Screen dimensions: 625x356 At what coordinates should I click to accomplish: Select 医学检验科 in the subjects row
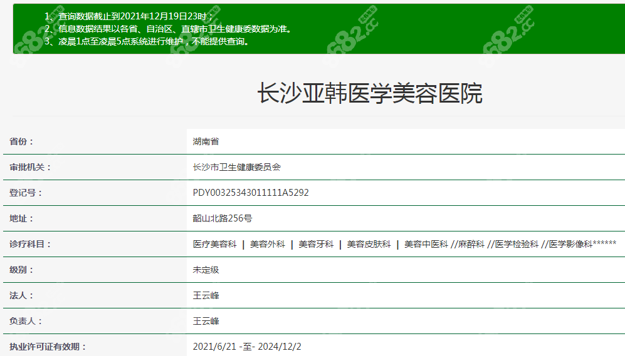tap(517, 244)
